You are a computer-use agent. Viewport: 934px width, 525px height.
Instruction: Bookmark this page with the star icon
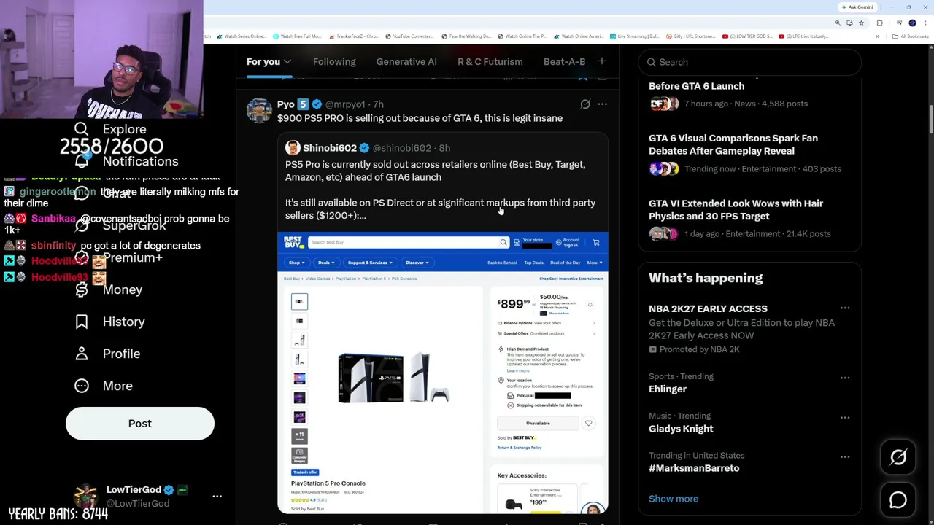[861, 23]
